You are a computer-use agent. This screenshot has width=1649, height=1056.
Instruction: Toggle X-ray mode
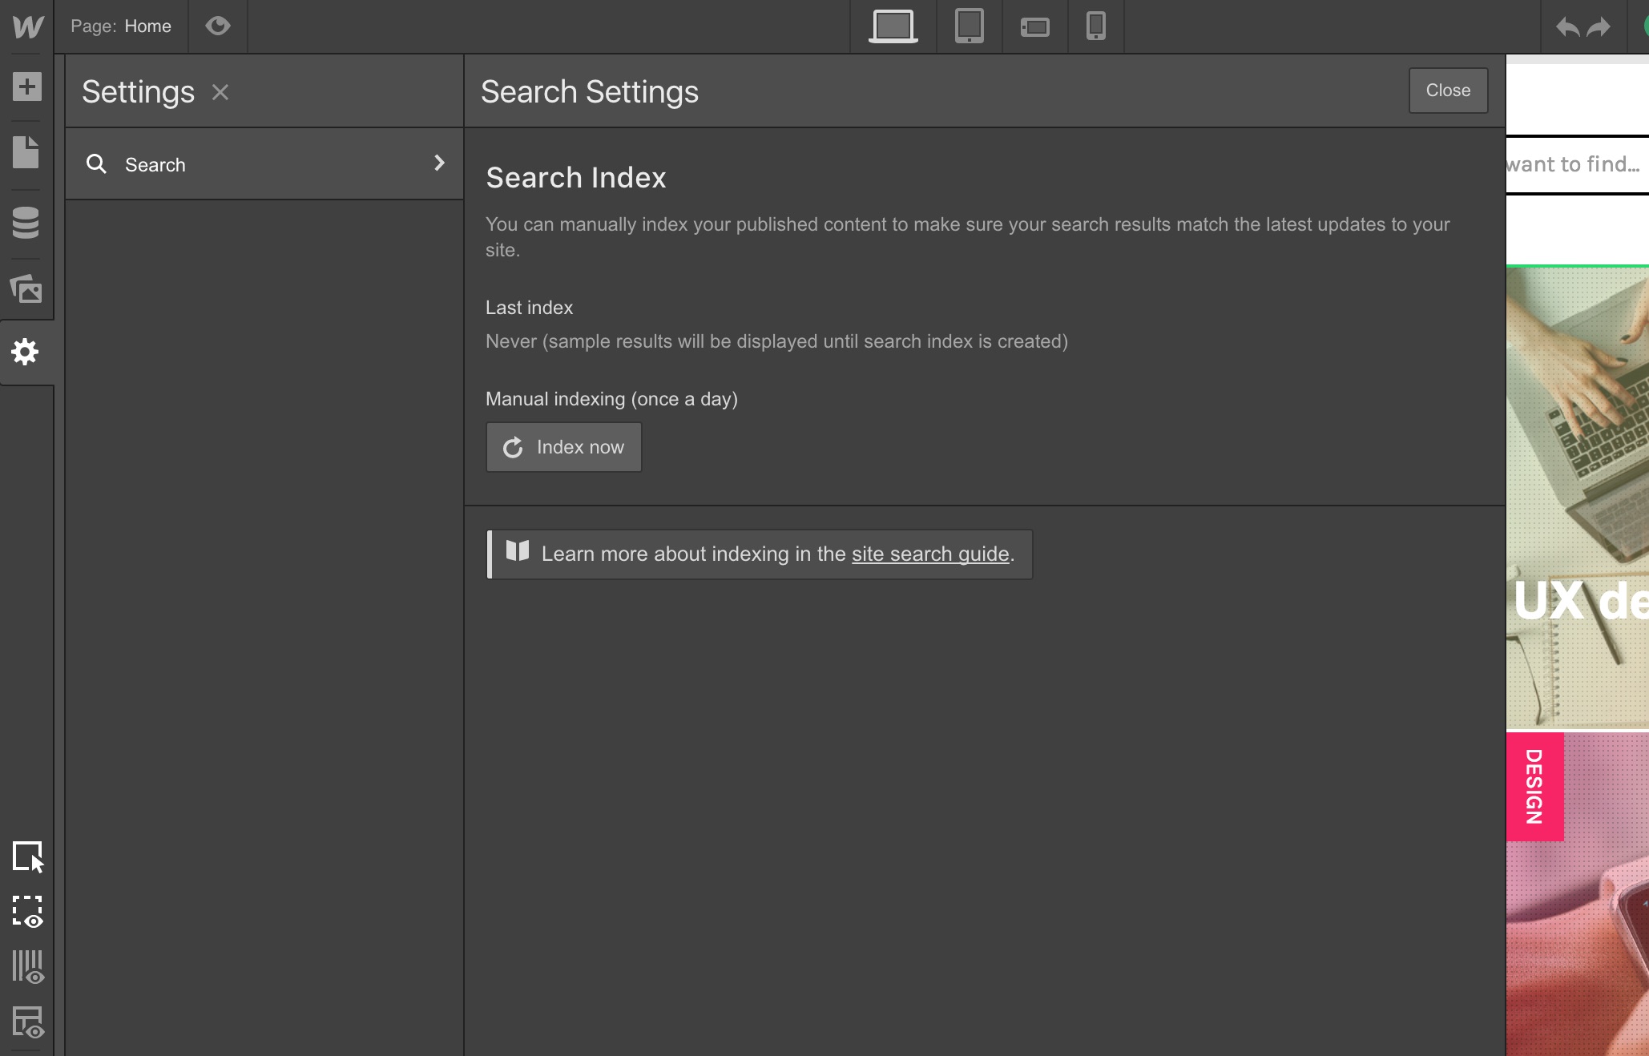27,1022
